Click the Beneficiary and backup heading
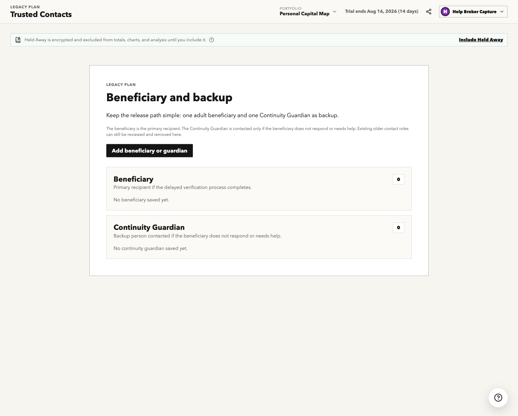 [x=169, y=97]
